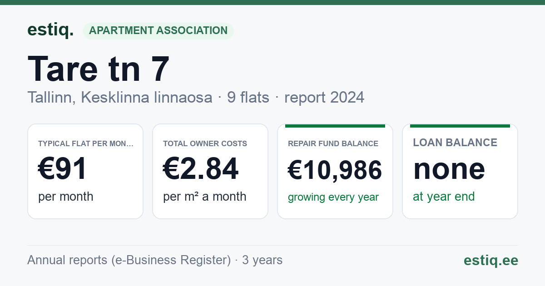
Task: Click the 'none' loan value
Action: point(449,169)
